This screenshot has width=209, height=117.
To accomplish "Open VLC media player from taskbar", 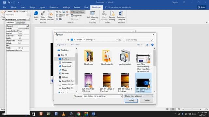I will tap(64, 114).
